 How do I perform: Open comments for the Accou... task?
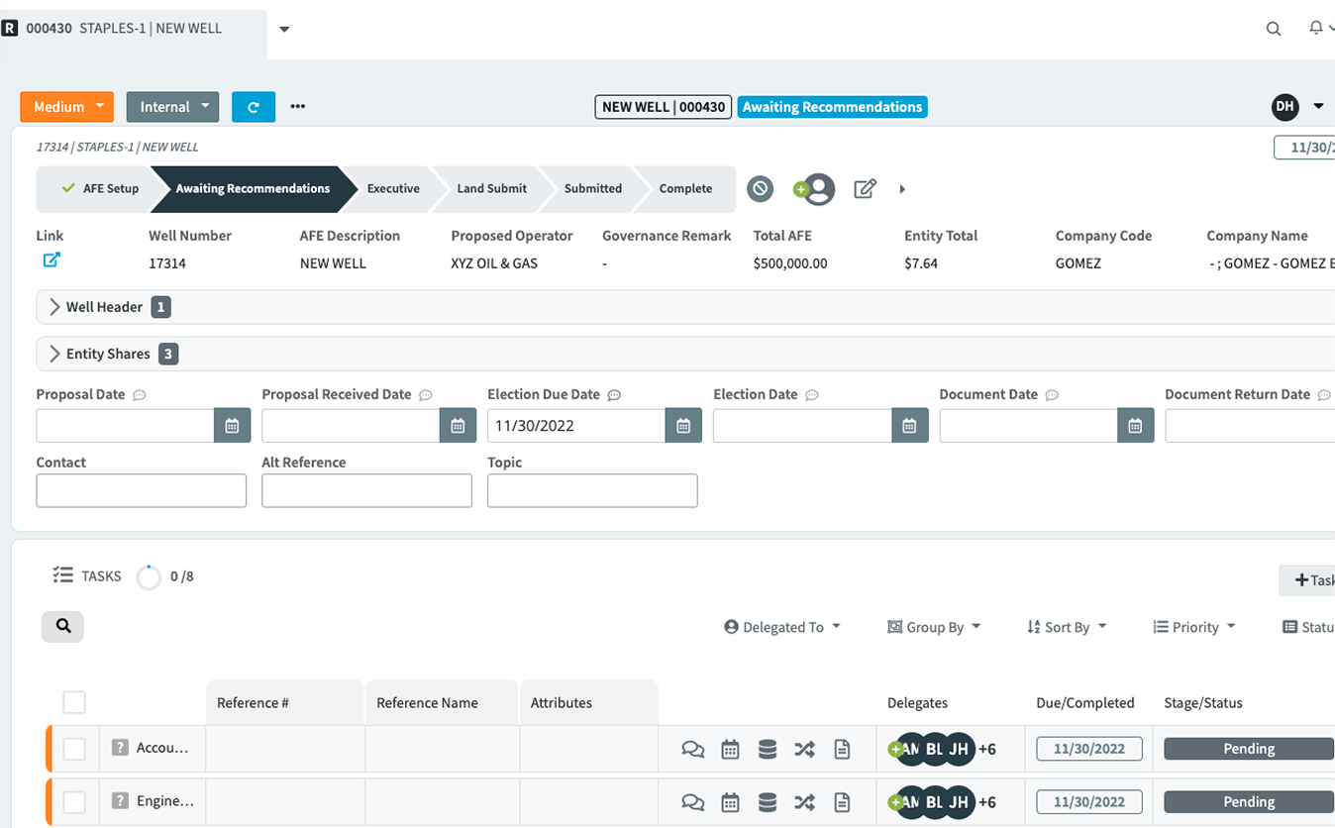tap(692, 750)
